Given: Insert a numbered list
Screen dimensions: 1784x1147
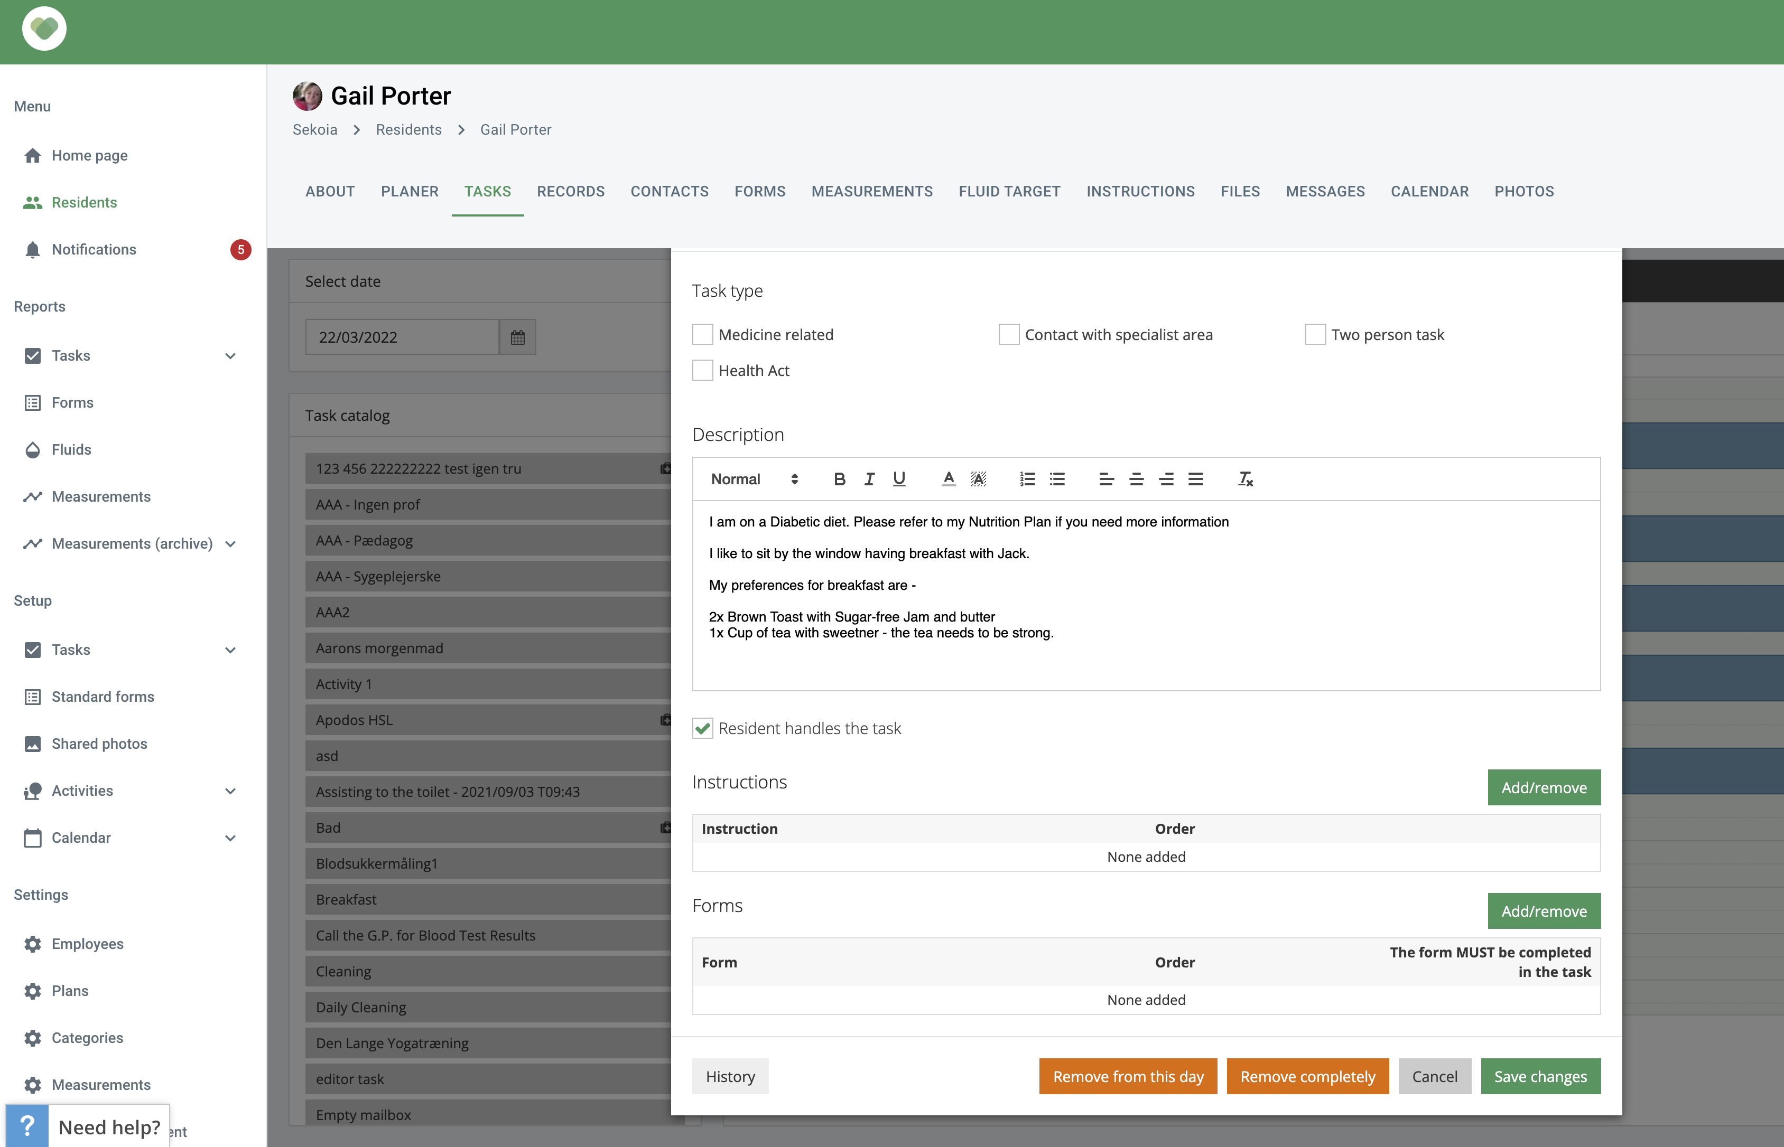Looking at the screenshot, I should (1027, 479).
